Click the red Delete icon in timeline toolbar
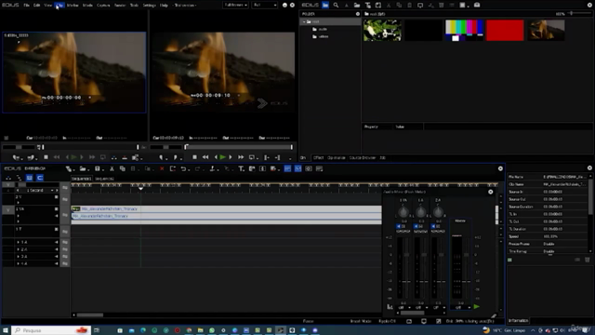 click(x=162, y=168)
